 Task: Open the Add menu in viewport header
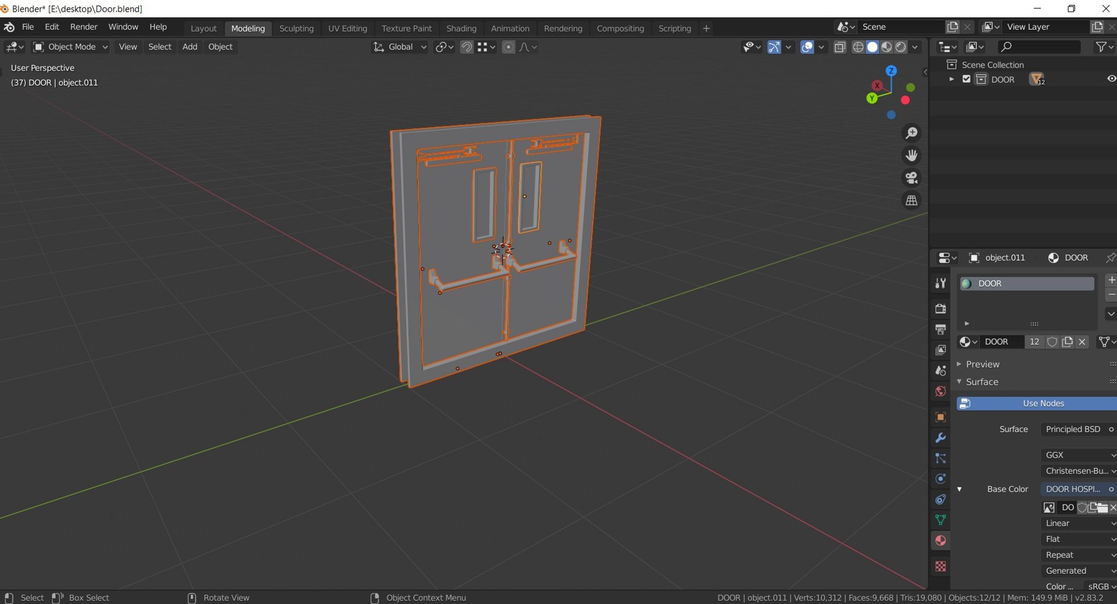(x=190, y=47)
